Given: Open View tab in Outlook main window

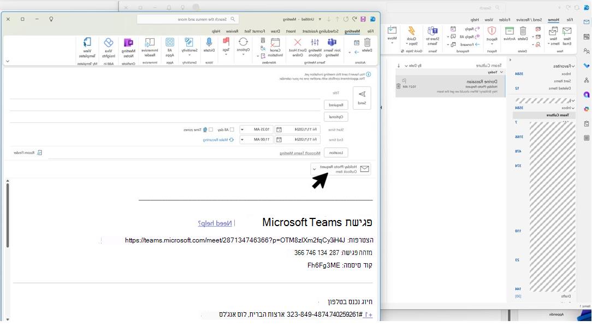Looking at the screenshot, I should [489, 20].
